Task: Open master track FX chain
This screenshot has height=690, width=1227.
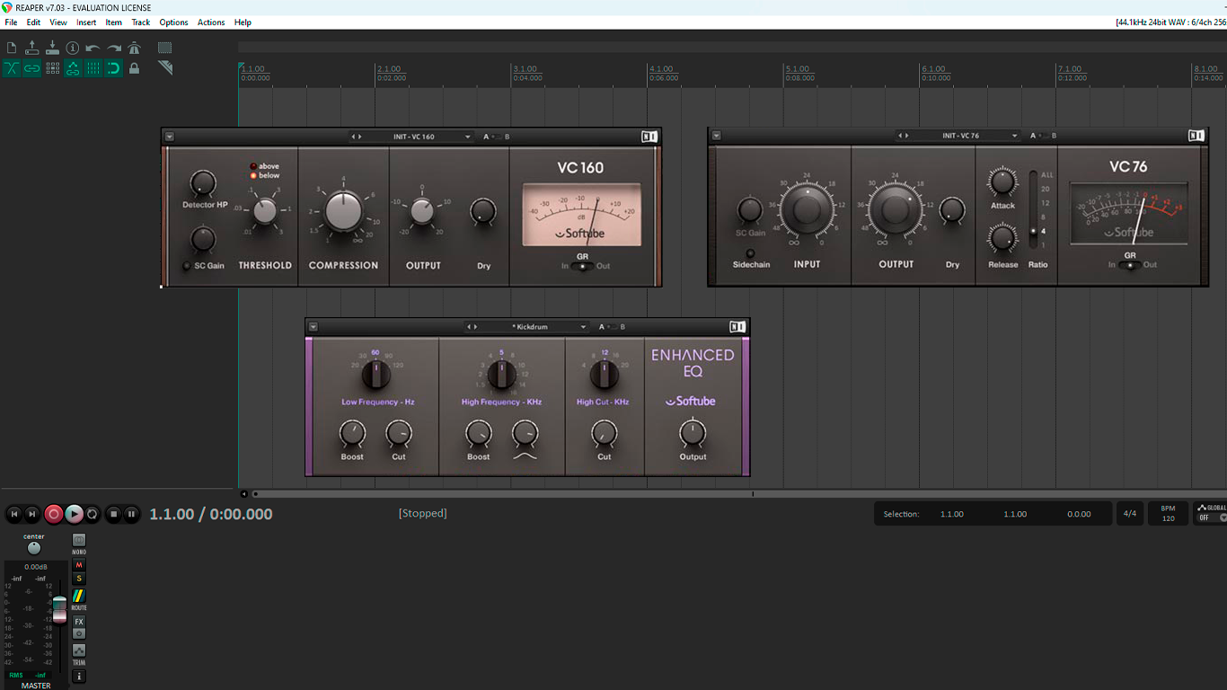Action: coord(79,622)
